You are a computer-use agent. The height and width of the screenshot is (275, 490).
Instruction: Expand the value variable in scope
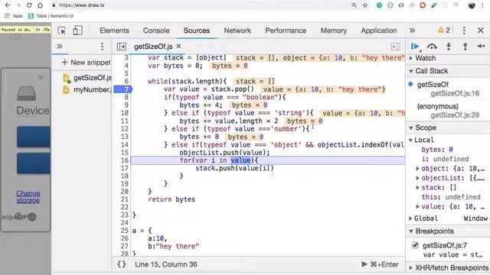(x=418, y=206)
